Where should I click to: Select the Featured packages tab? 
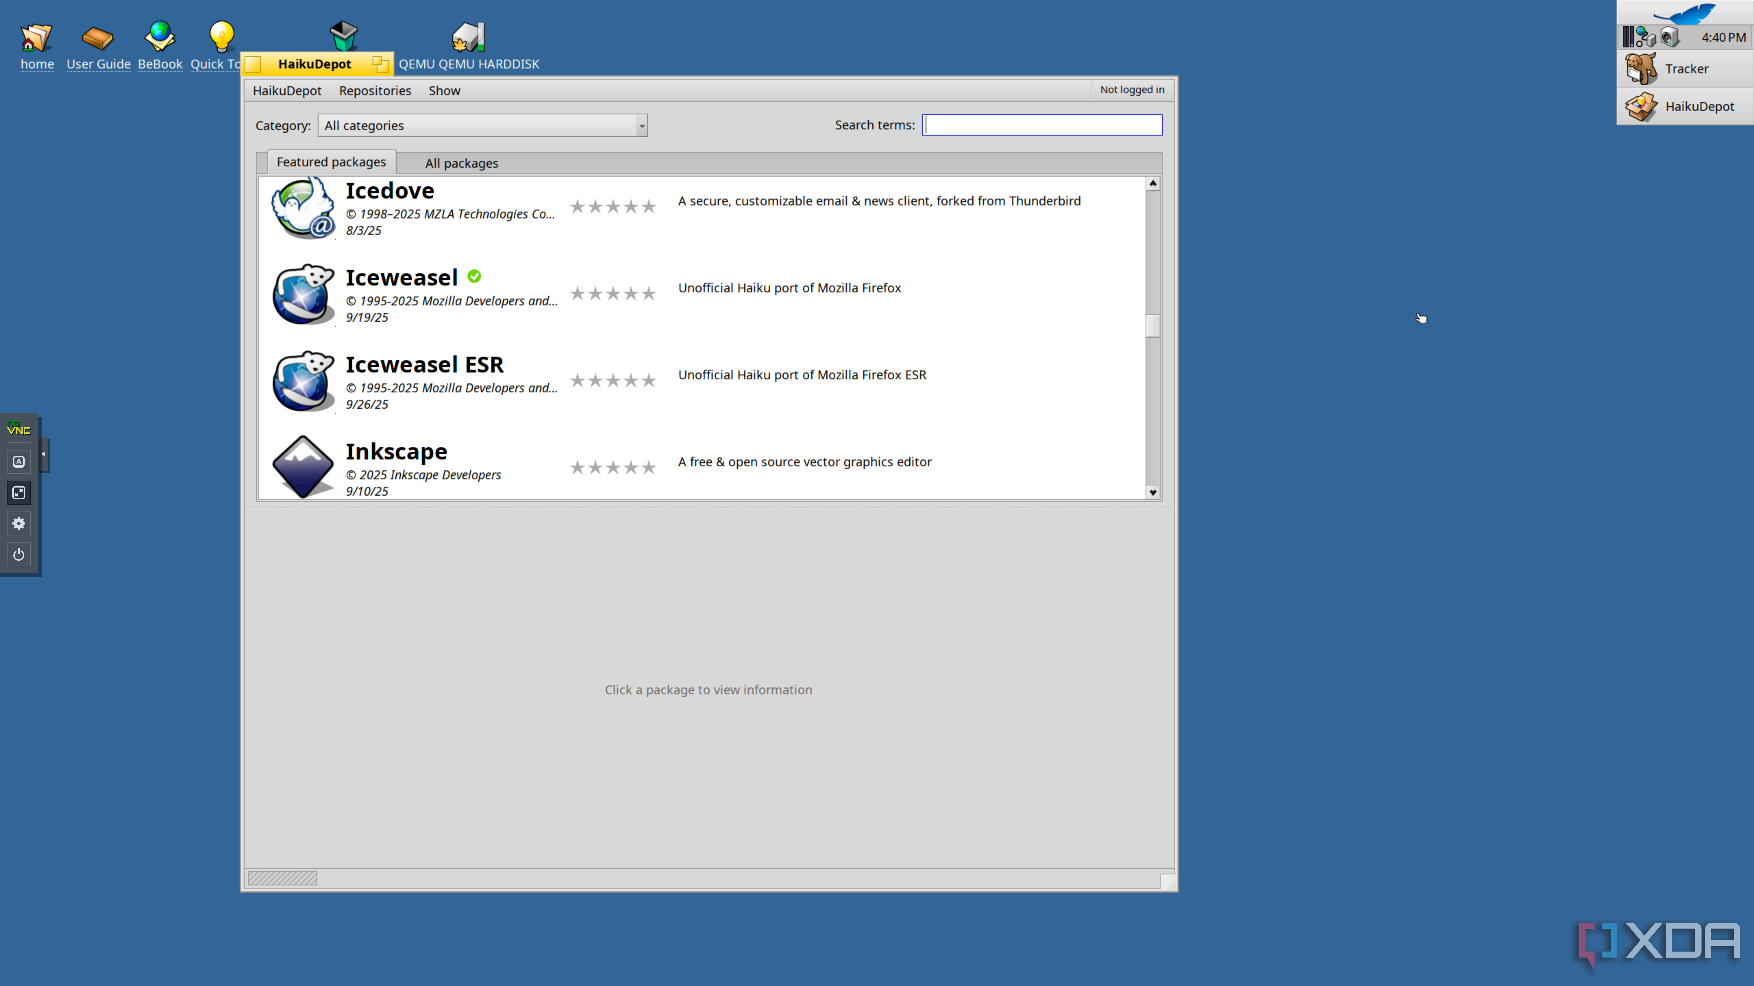[x=331, y=162]
